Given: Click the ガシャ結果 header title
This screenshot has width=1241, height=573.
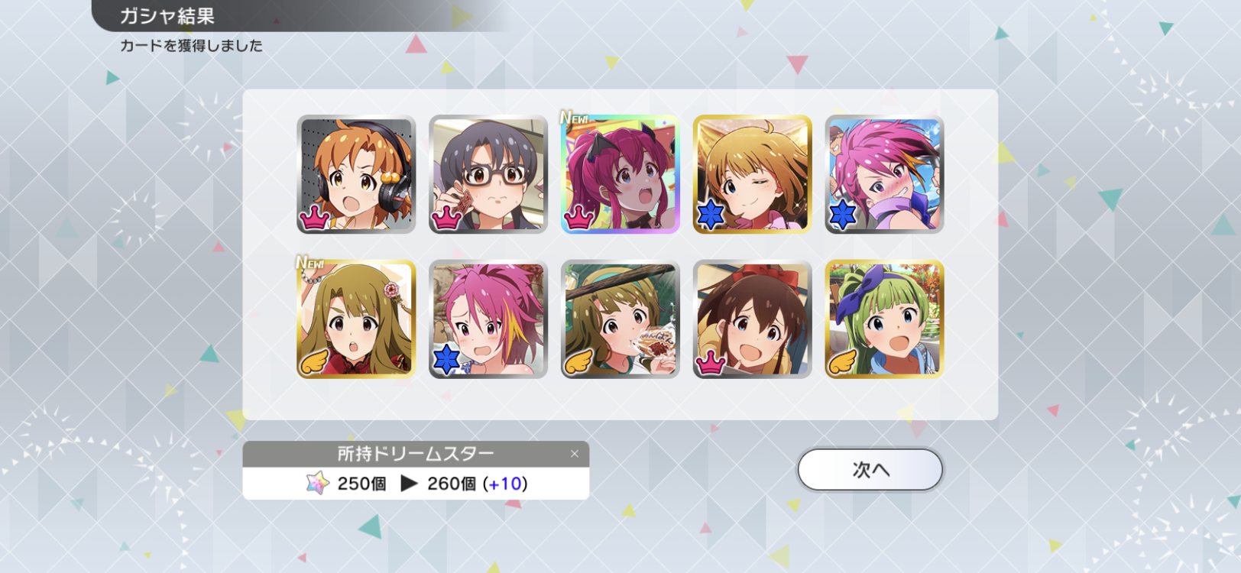Looking at the screenshot, I should pos(167,16).
